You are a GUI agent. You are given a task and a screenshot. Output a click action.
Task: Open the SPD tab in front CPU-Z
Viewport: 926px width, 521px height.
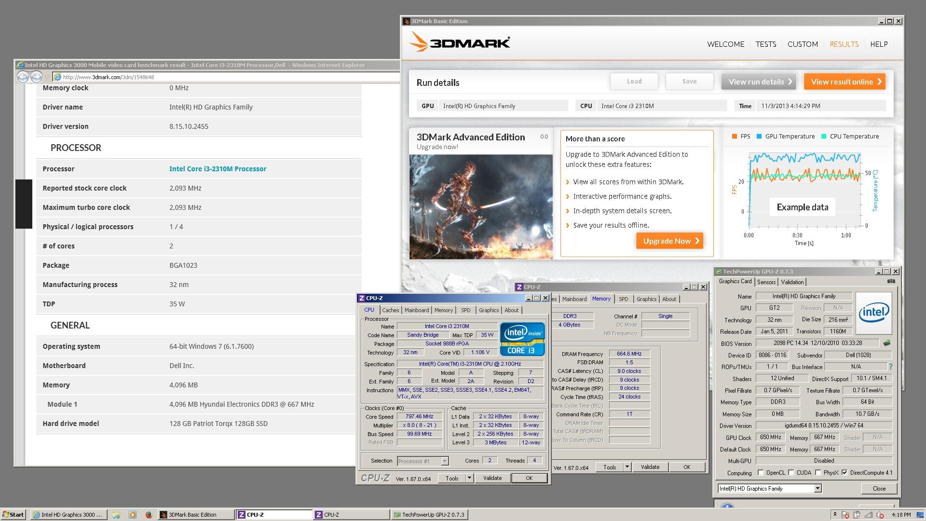click(x=465, y=310)
